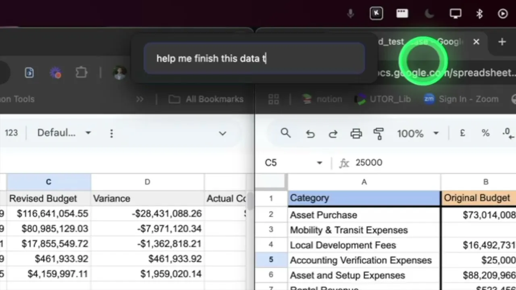
Task: Select the paint format roller icon
Action: point(379,134)
